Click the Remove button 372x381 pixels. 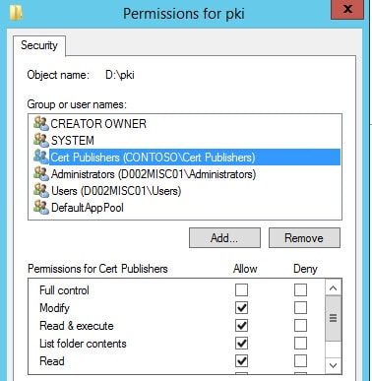(x=304, y=238)
